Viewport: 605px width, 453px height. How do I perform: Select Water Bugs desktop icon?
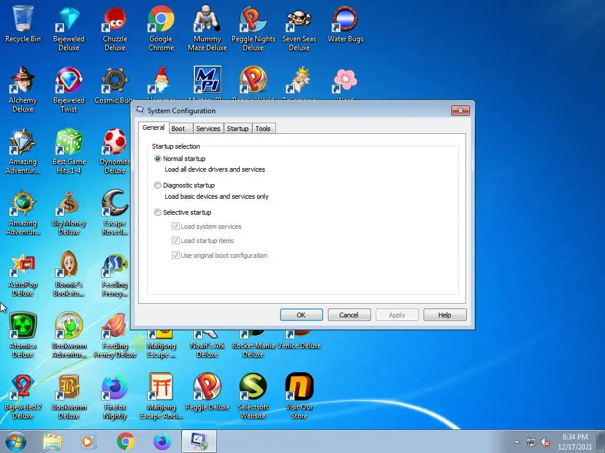coord(345,24)
